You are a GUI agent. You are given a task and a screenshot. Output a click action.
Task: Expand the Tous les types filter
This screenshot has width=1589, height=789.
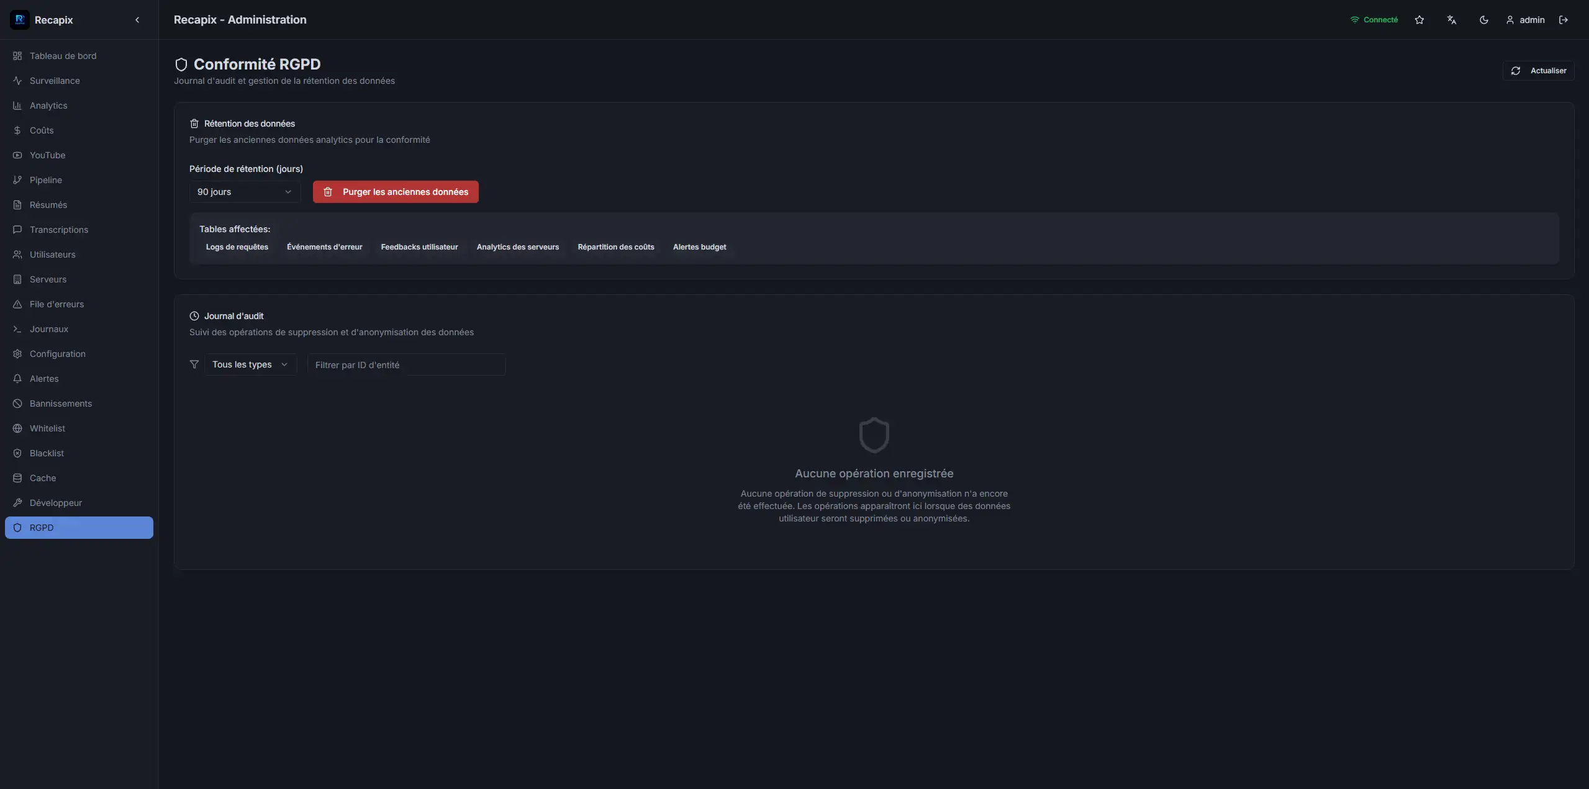[x=250, y=364]
